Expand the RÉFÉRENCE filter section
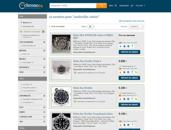 point(44,67)
